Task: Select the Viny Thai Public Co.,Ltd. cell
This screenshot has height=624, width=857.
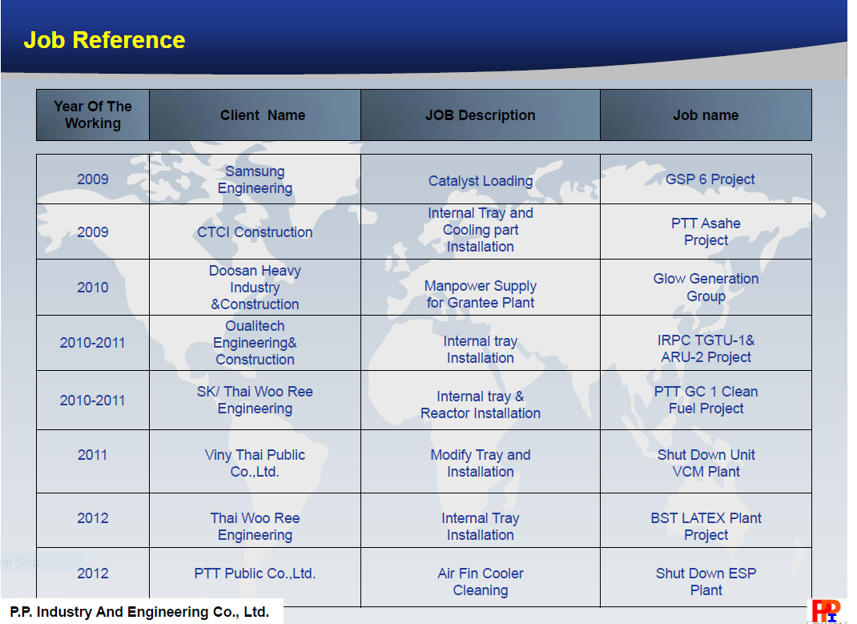Action: click(255, 463)
